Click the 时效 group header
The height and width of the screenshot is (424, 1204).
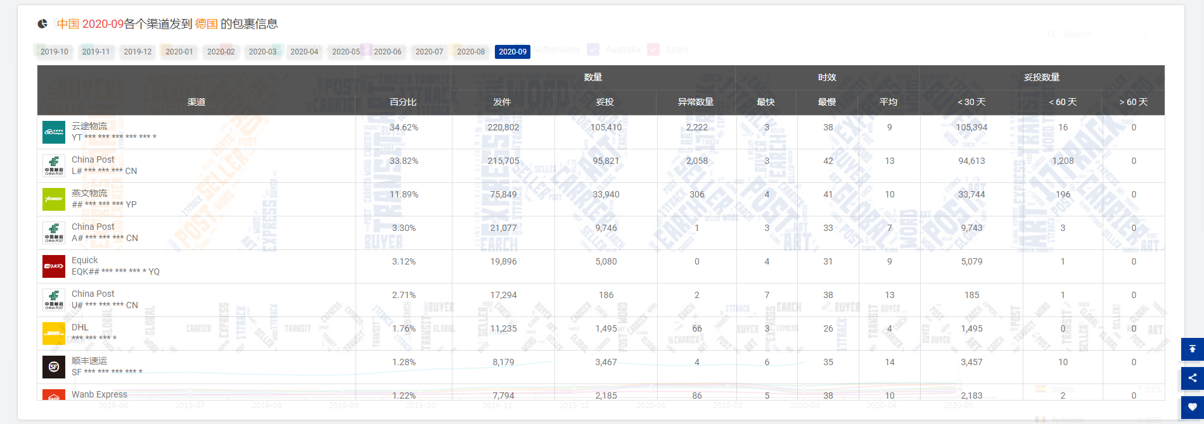pos(827,77)
